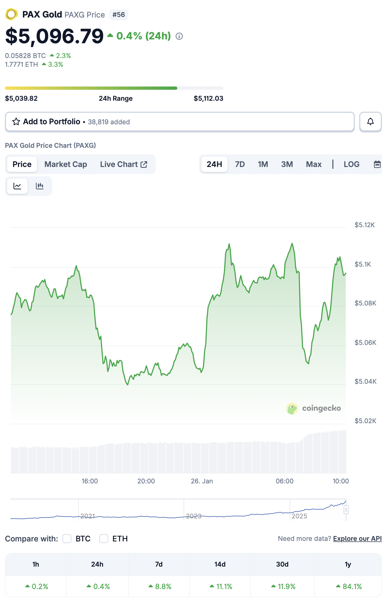This screenshot has height=600, width=389.
Task: Enable BTC comparison checkbox
Action: [67, 539]
